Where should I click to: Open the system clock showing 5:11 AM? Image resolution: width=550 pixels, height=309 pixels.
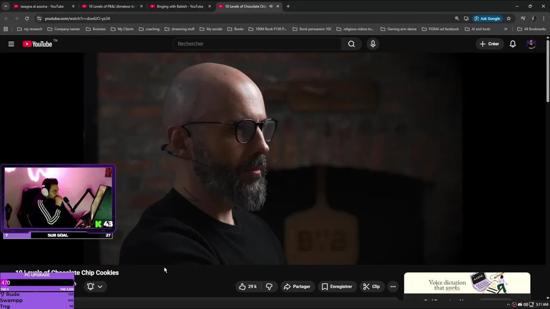[542, 304]
